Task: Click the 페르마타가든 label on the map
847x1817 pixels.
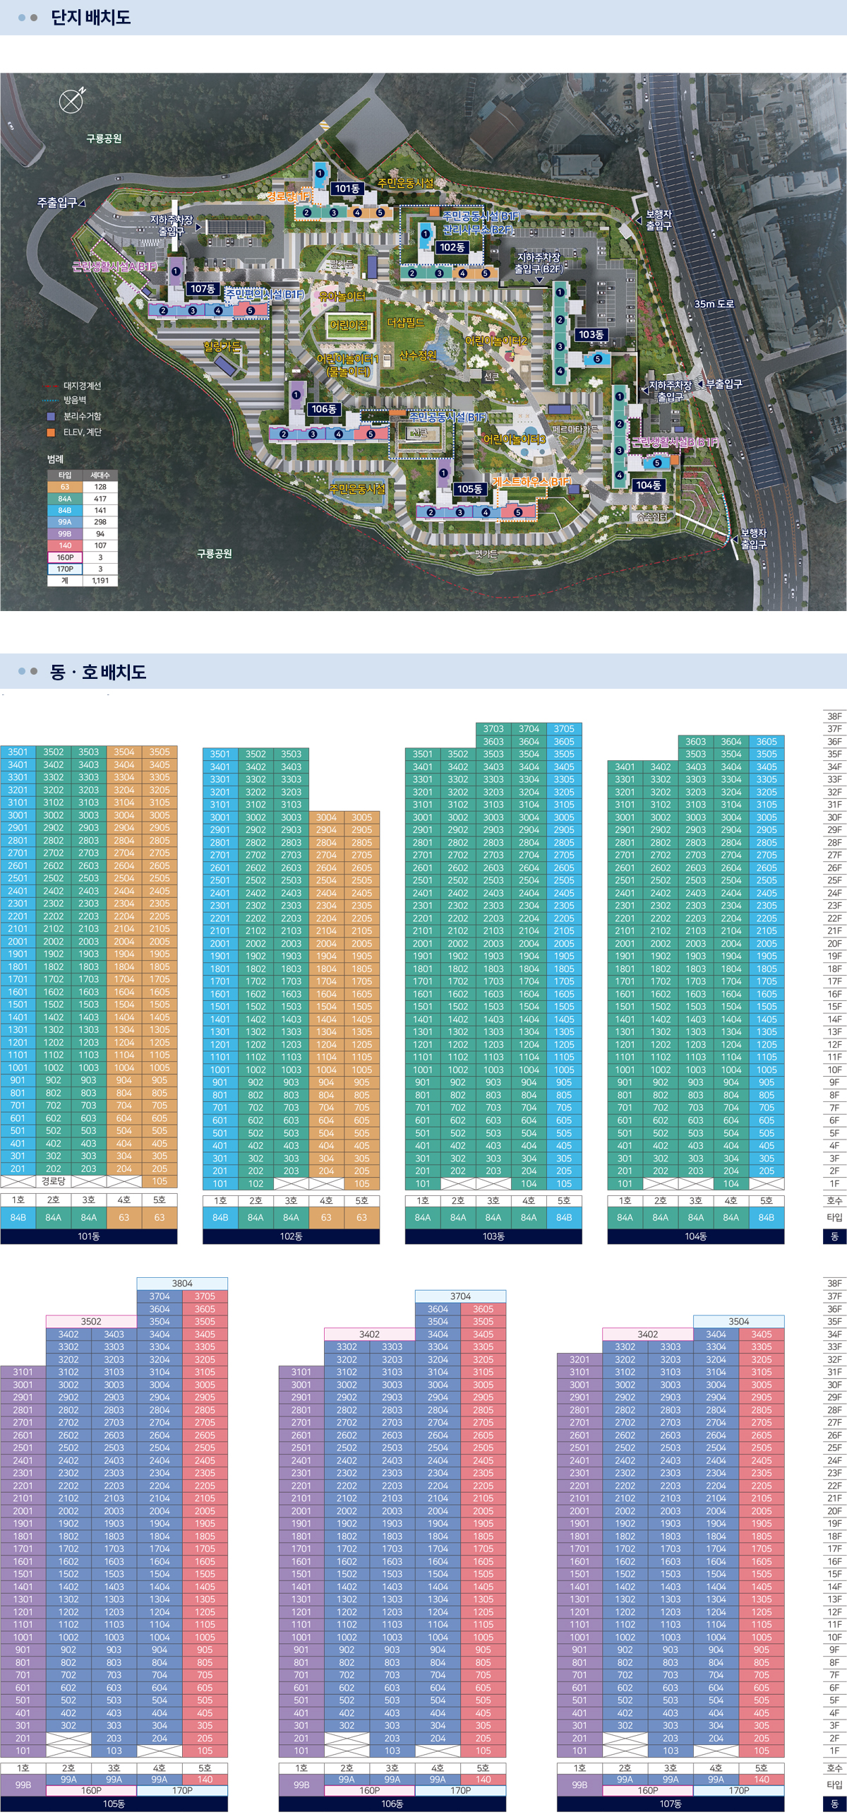Action: pyautogui.click(x=575, y=429)
